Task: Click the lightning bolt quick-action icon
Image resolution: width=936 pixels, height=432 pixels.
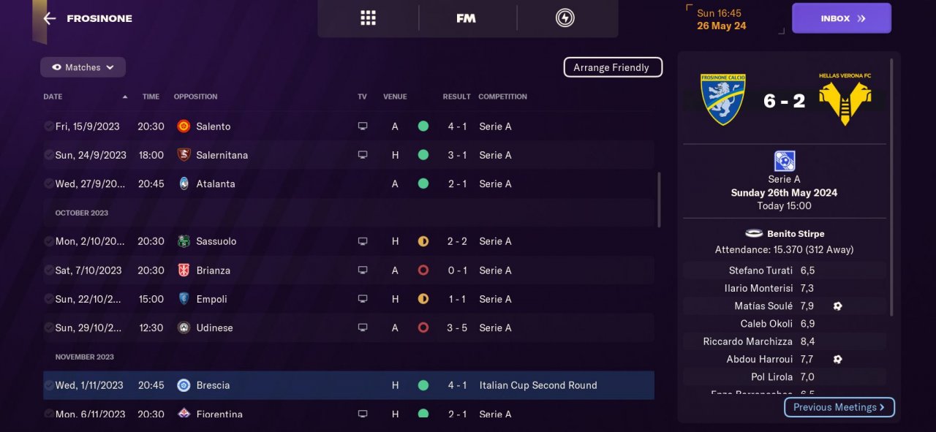Action: pyautogui.click(x=565, y=18)
